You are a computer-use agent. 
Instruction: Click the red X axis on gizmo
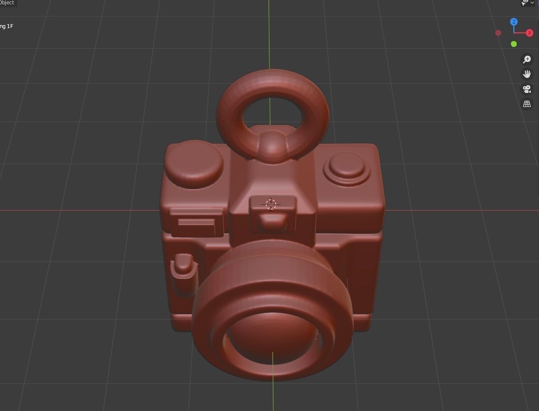pos(529,33)
